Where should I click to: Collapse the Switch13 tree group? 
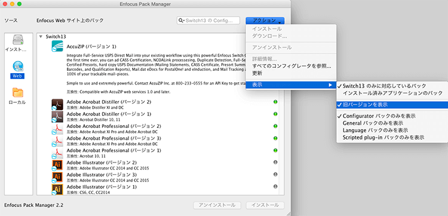pos(41,36)
